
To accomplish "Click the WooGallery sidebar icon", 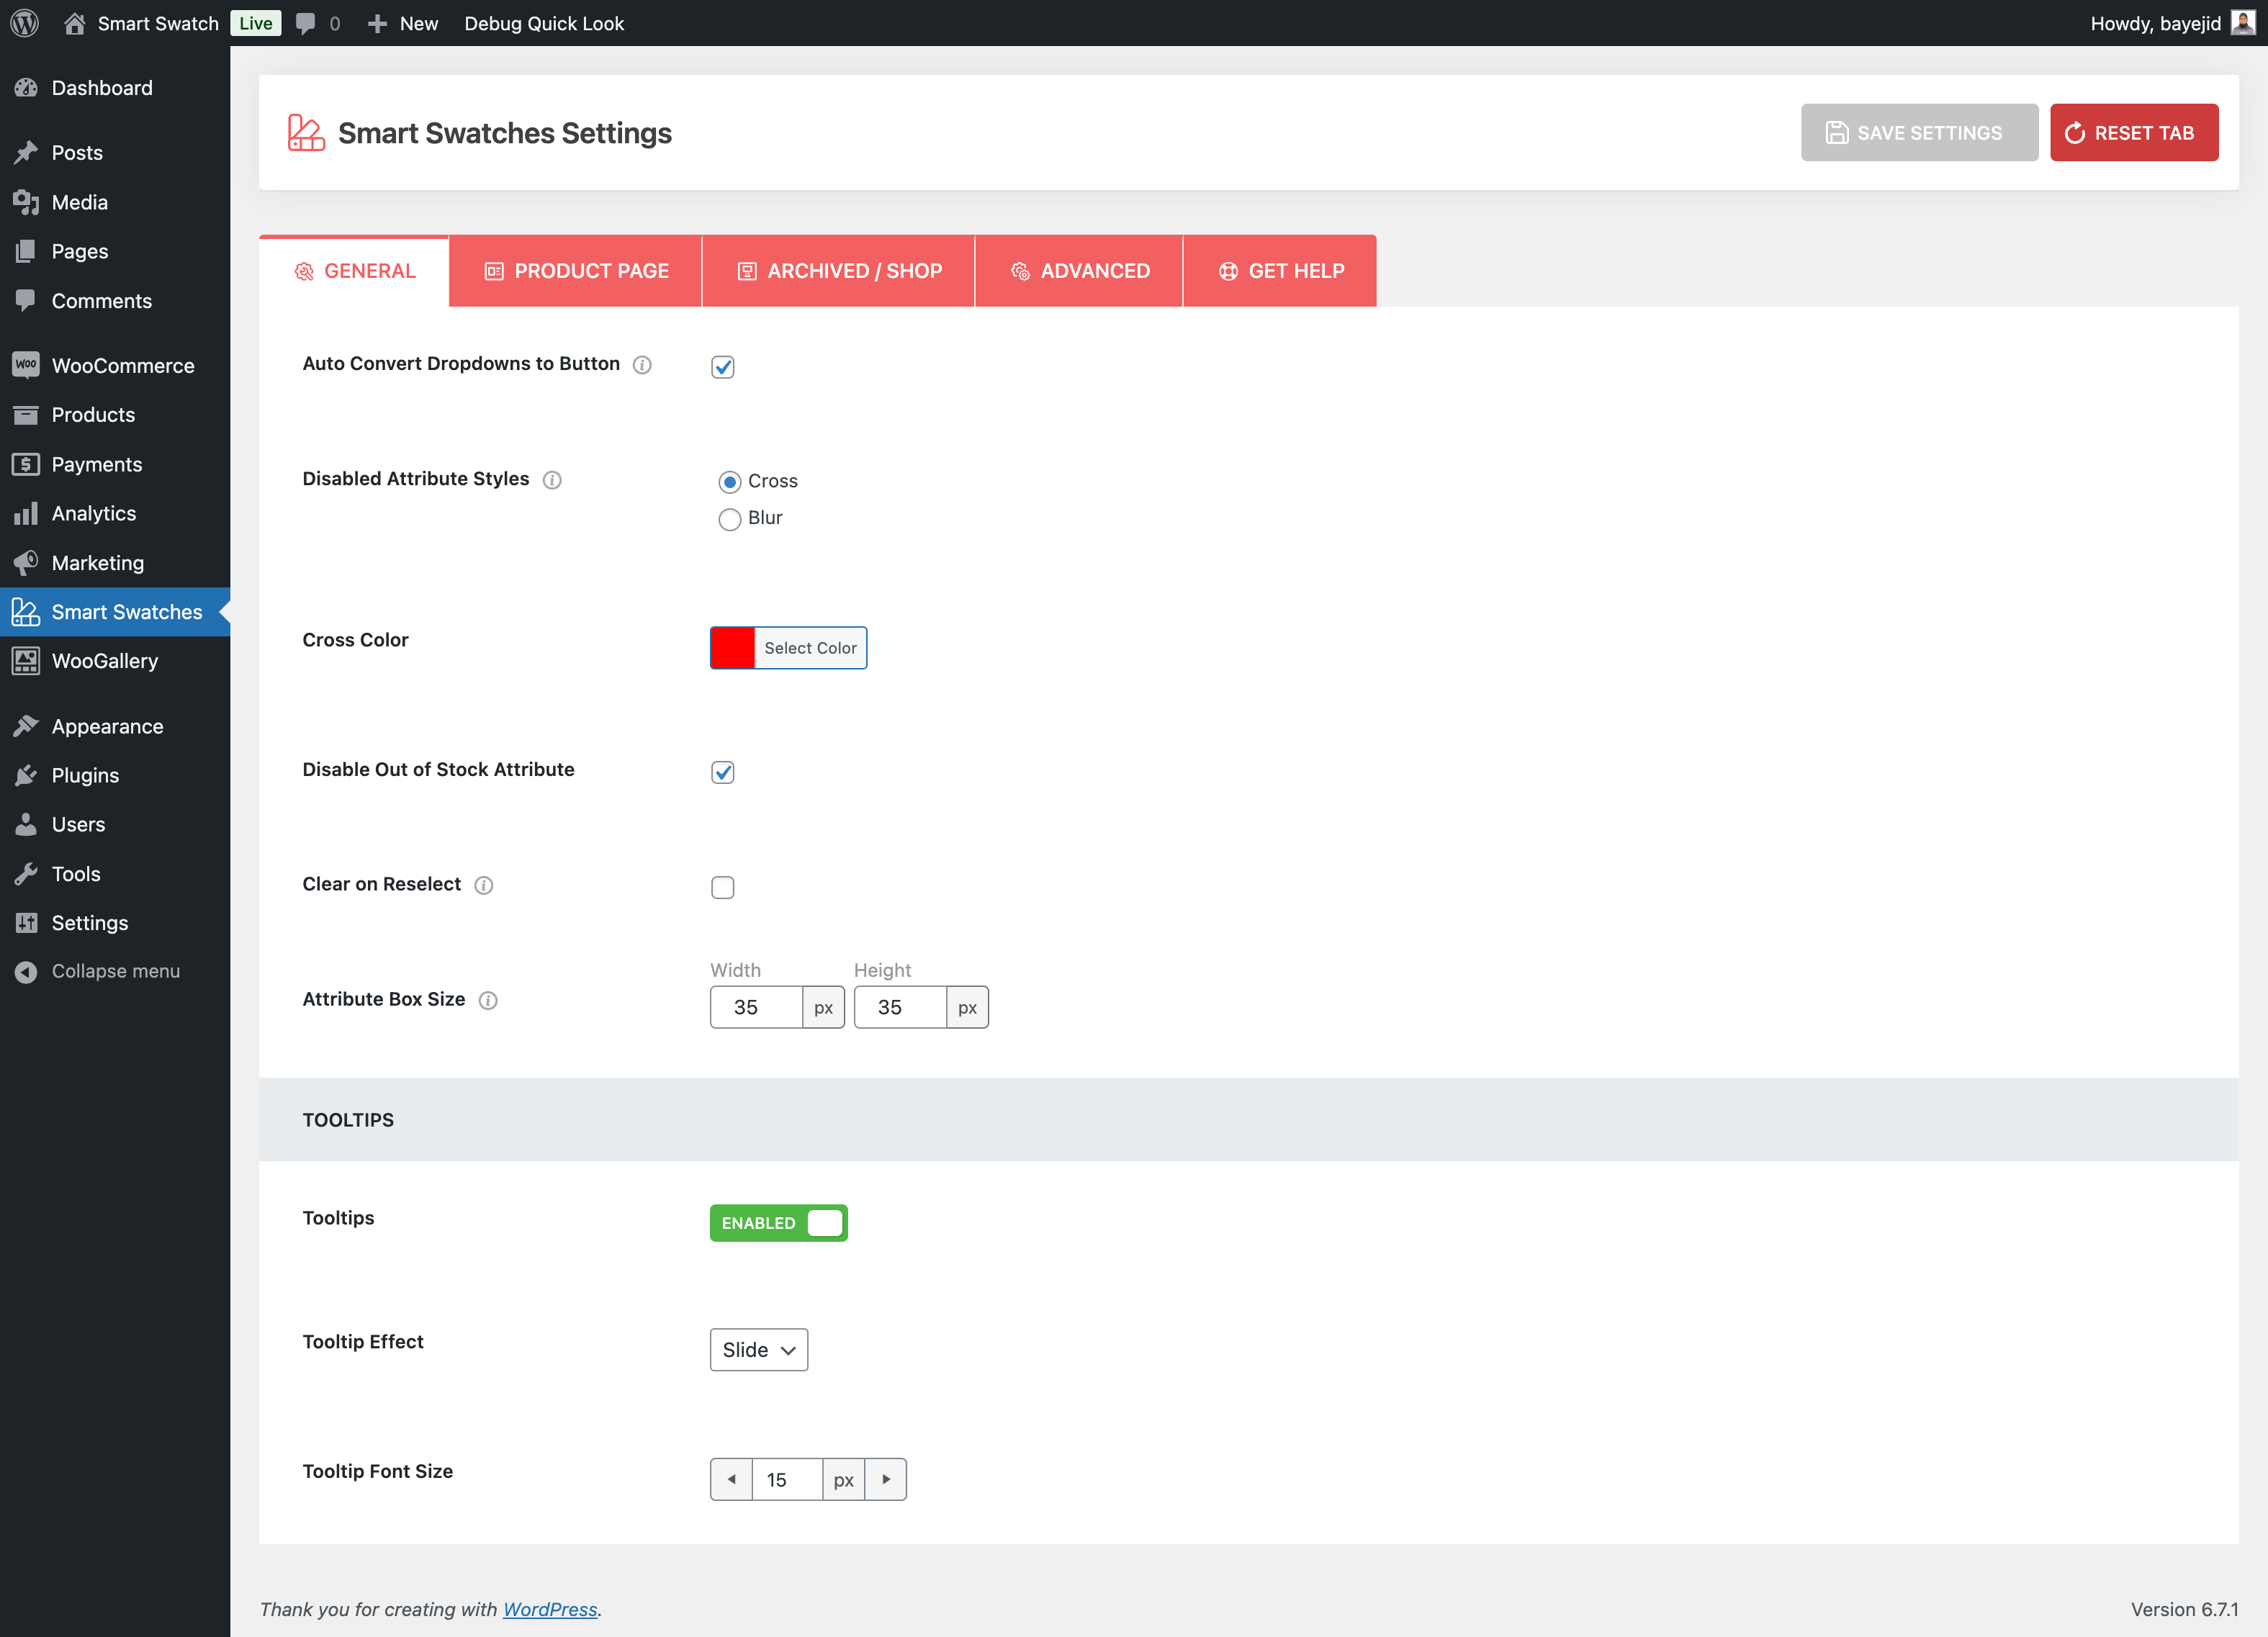I will click(26, 661).
